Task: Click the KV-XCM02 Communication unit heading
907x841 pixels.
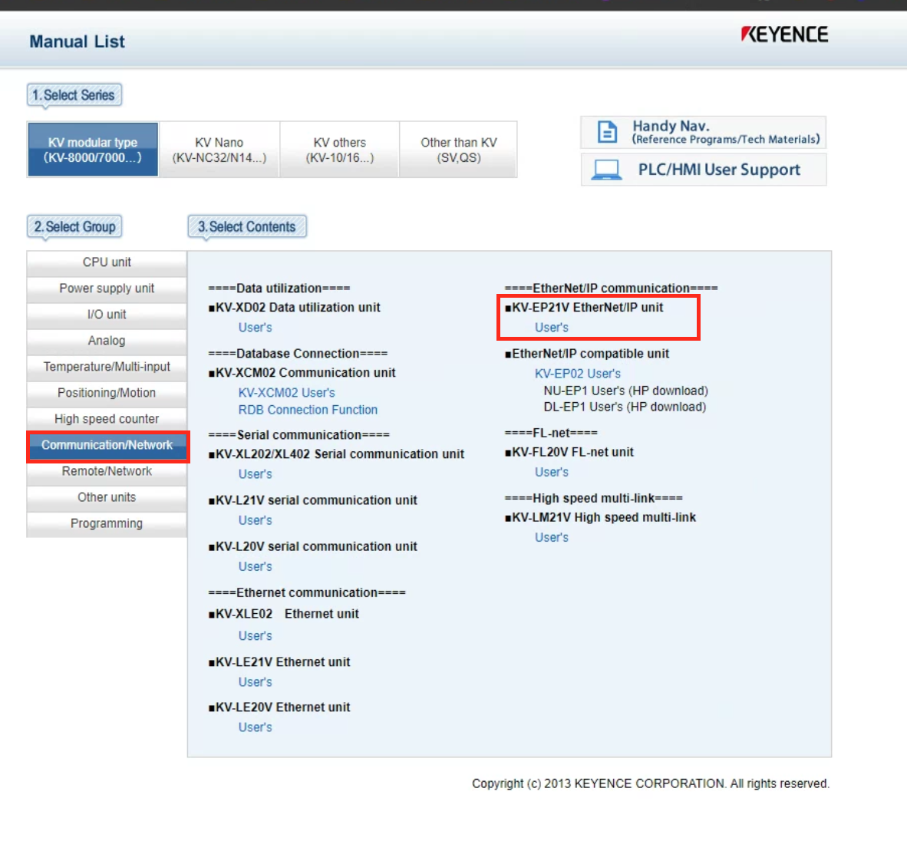Action: click(302, 373)
